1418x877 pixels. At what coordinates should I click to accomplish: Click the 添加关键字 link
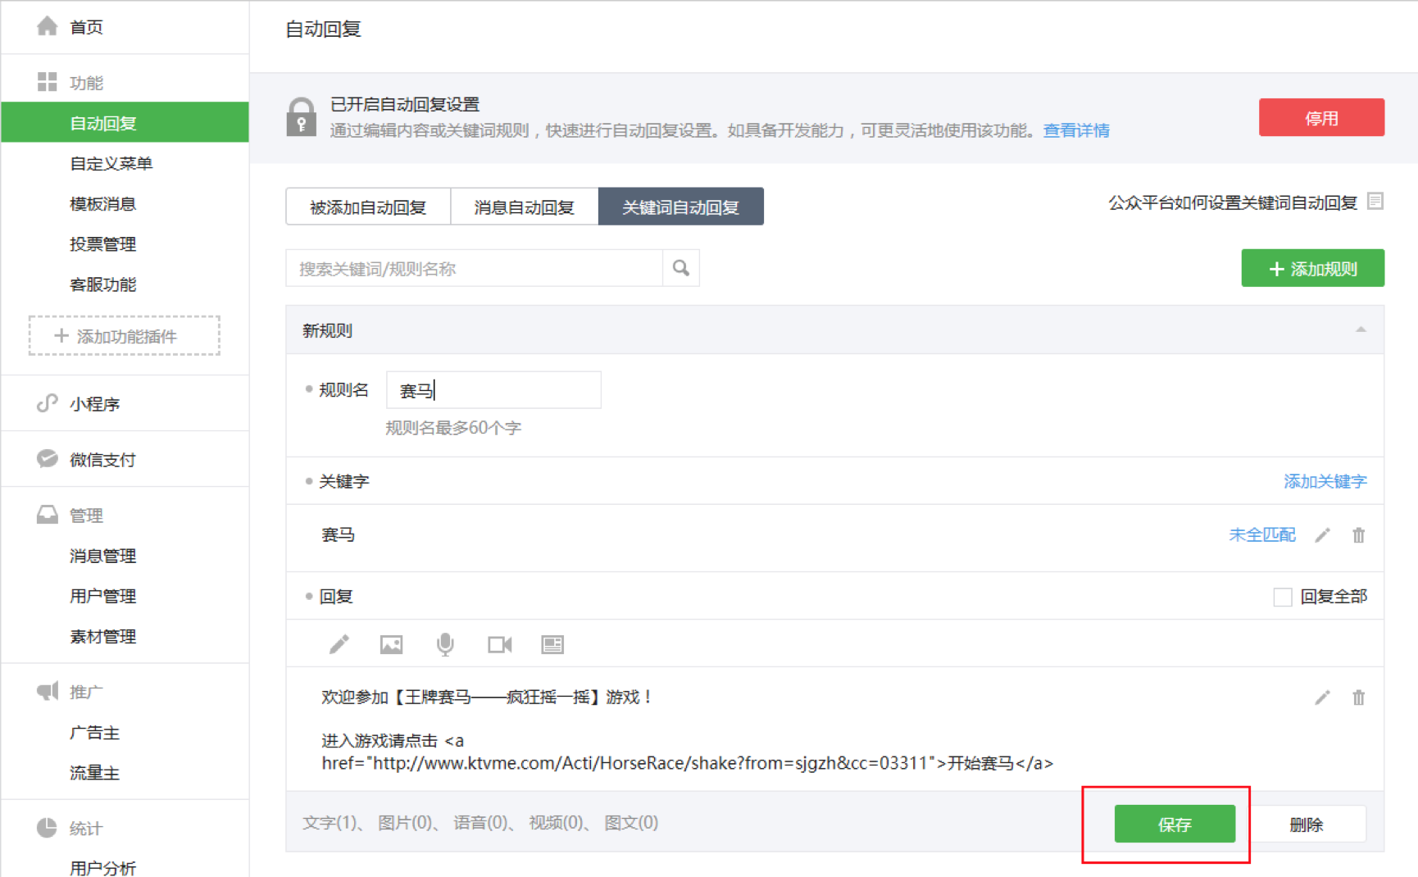[1325, 481]
